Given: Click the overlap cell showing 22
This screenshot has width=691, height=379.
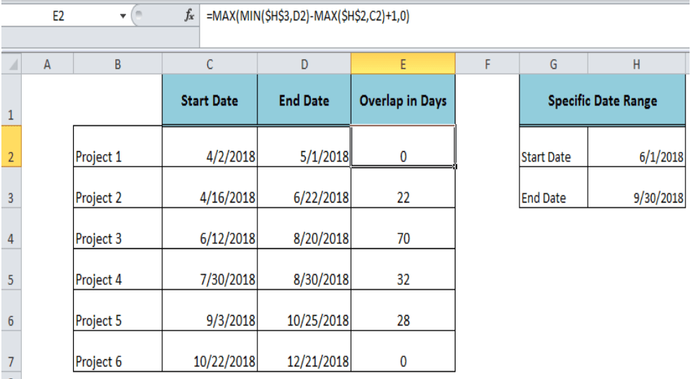Looking at the screenshot, I should [x=403, y=187].
